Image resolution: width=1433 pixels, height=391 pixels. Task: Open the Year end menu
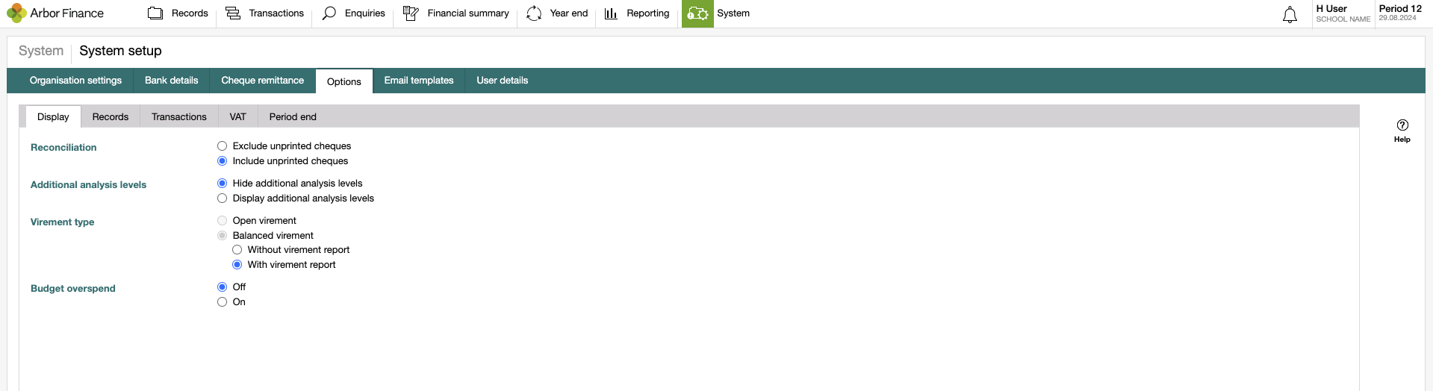click(x=569, y=13)
